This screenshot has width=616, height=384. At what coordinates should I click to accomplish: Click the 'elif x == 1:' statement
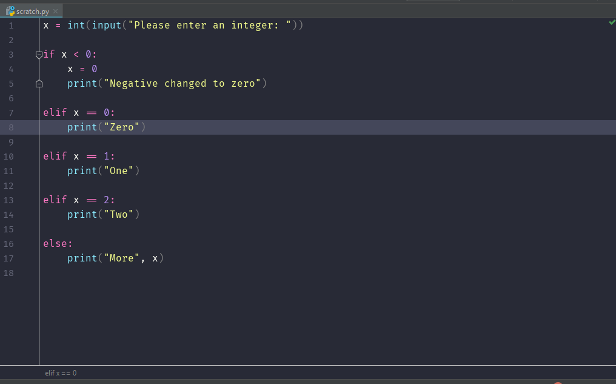[x=79, y=156]
